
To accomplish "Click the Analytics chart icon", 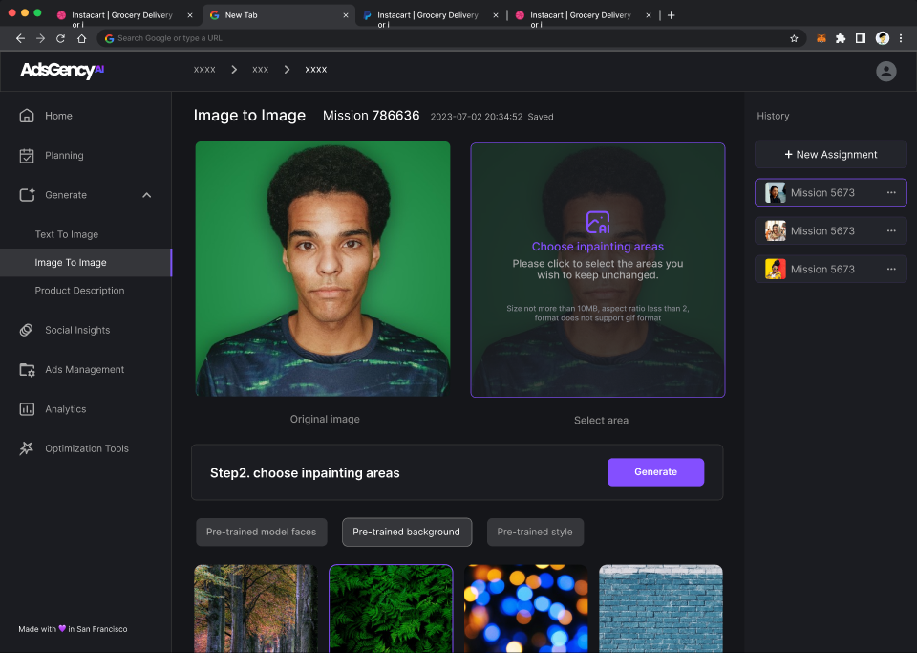I will click(27, 409).
